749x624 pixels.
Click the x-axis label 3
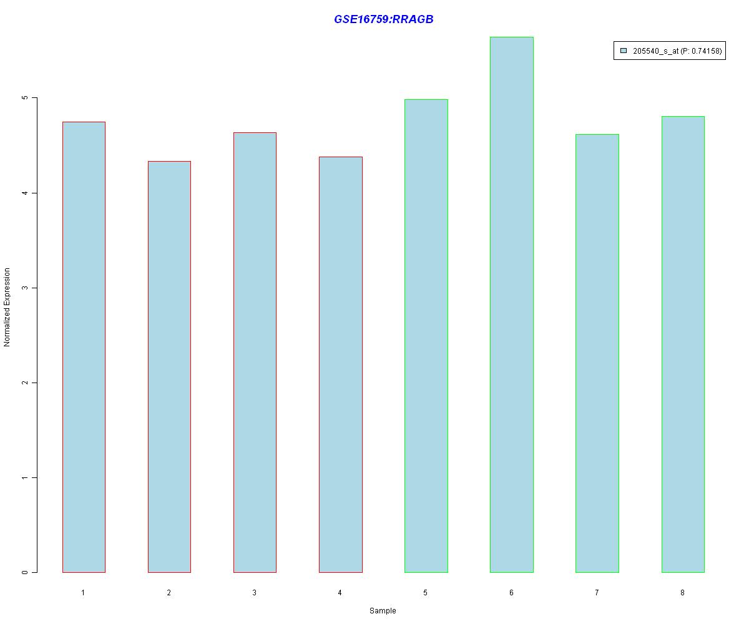255,592
